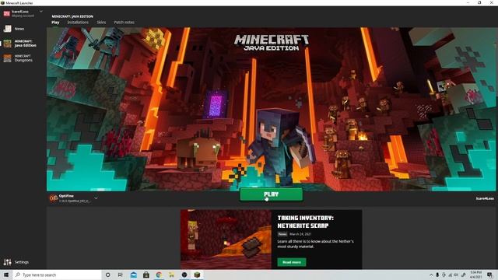Open Google Chrome from taskbar
The height and width of the screenshot is (280, 498).
(x=159, y=275)
